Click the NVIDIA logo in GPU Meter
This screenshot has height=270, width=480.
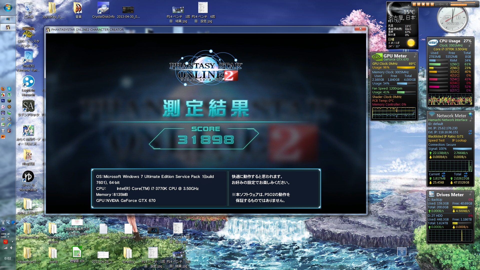click(377, 57)
